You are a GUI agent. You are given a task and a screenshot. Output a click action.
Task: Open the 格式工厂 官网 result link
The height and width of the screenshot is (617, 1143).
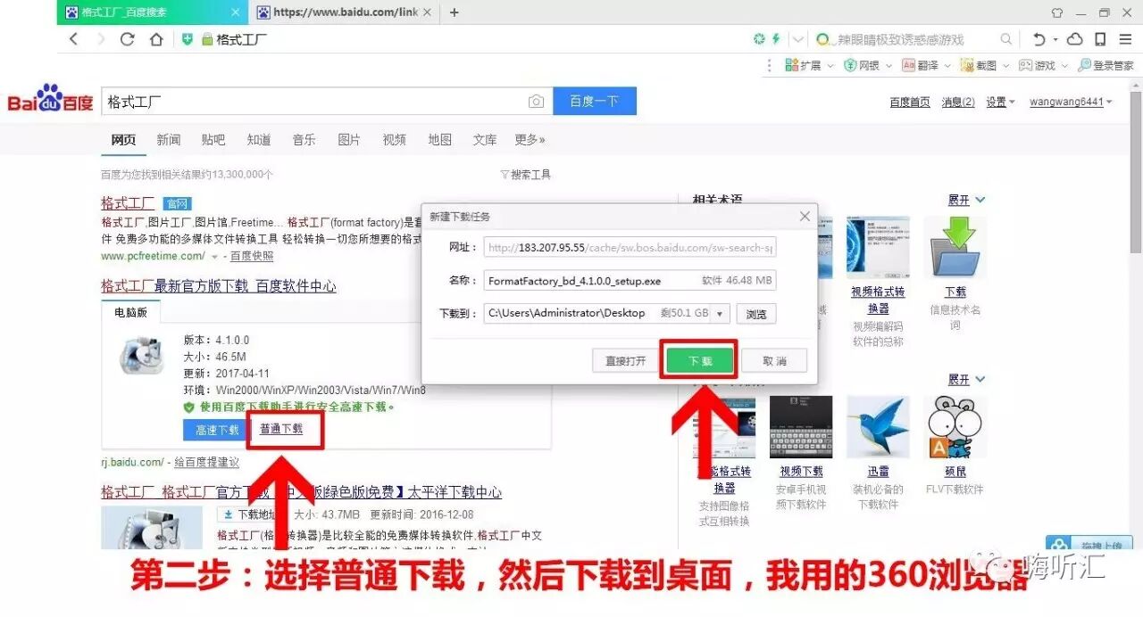tap(129, 203)
